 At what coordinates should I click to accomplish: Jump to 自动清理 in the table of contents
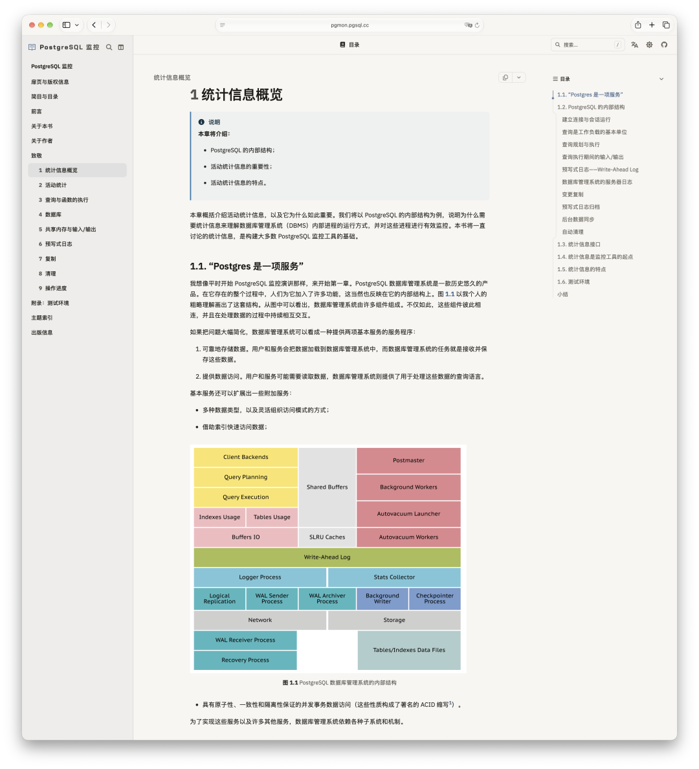point(573,232)
